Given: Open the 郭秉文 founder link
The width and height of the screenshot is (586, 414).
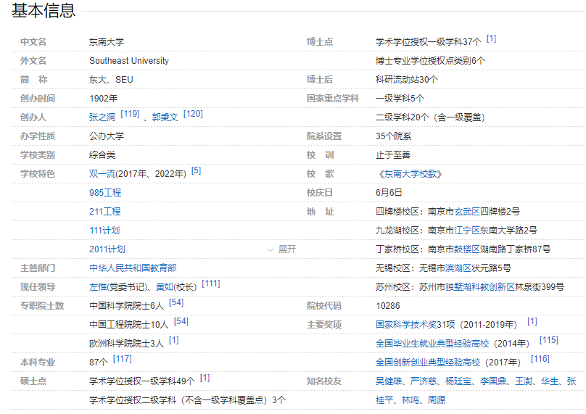Looking at the screenshot, I should point(165,117).
